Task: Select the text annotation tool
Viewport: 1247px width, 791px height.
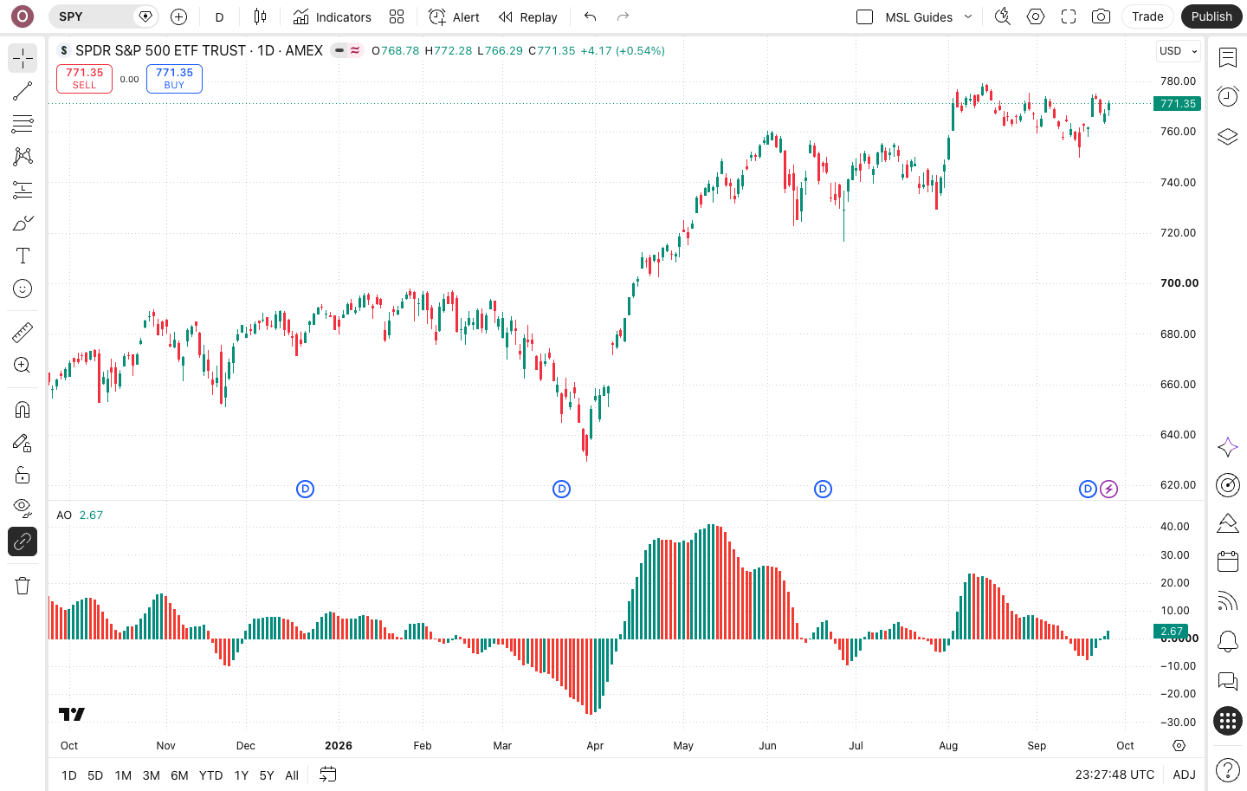Action: coord(23,256)
